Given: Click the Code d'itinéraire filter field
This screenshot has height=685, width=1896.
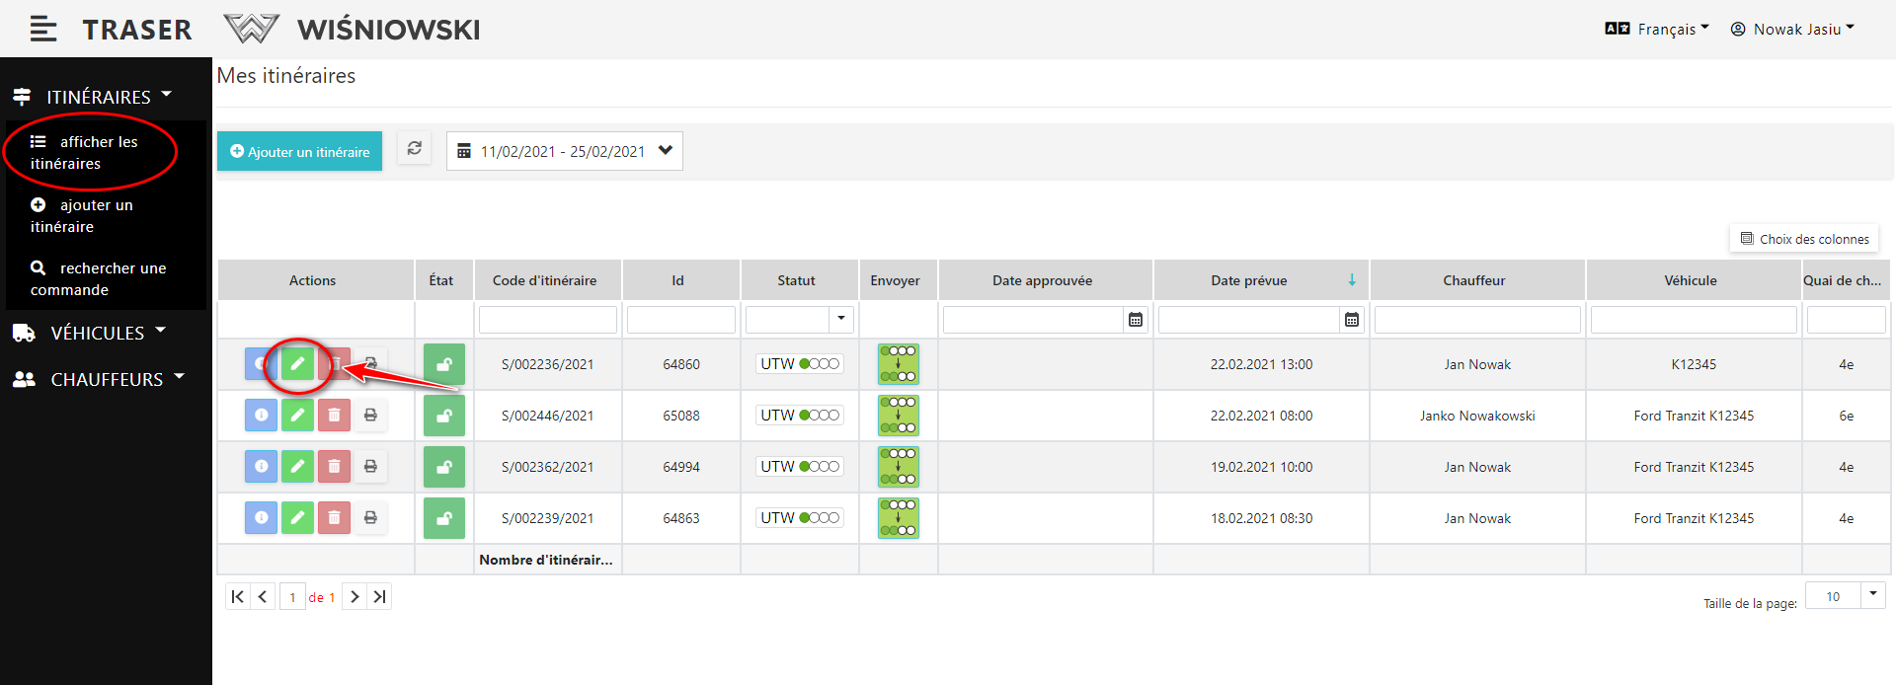Looking at the screenshot, I should pos(547,320).
